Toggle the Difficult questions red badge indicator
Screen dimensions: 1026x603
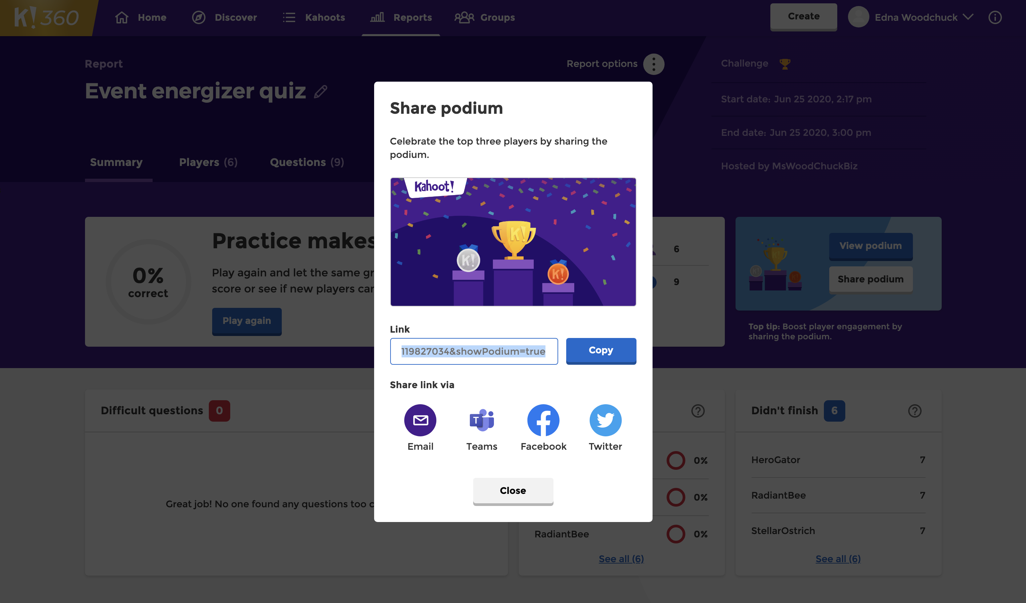click(x=219, y=410)
